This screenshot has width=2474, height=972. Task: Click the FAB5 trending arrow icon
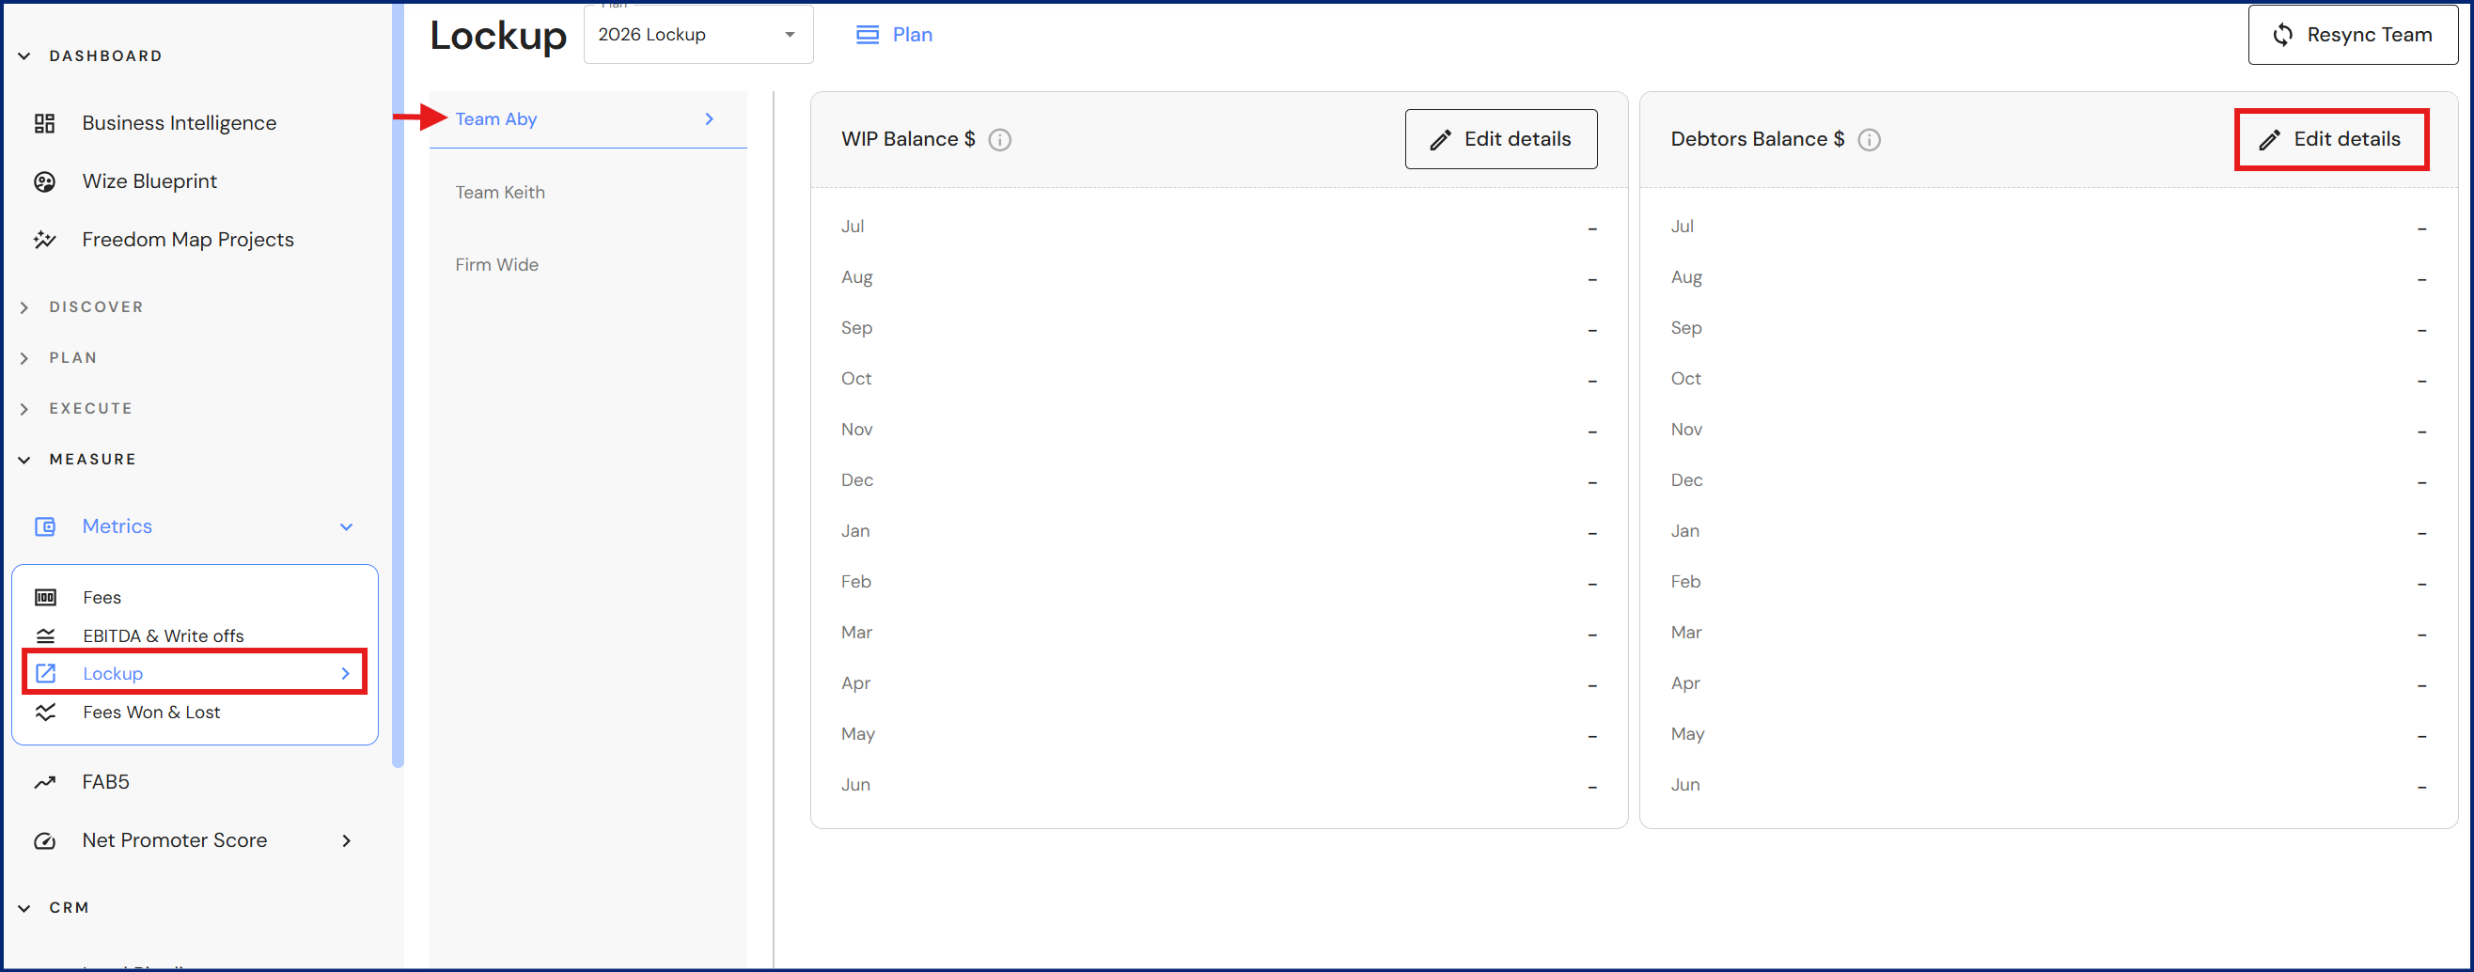44,782
